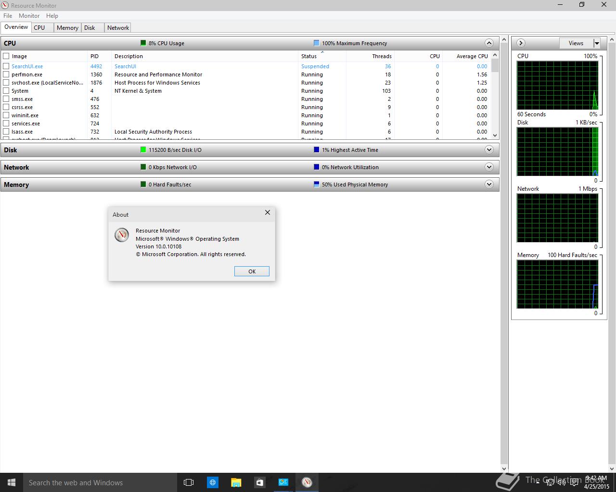Select the Overview tab
616x492 pixels.
[x=16, y=27]
